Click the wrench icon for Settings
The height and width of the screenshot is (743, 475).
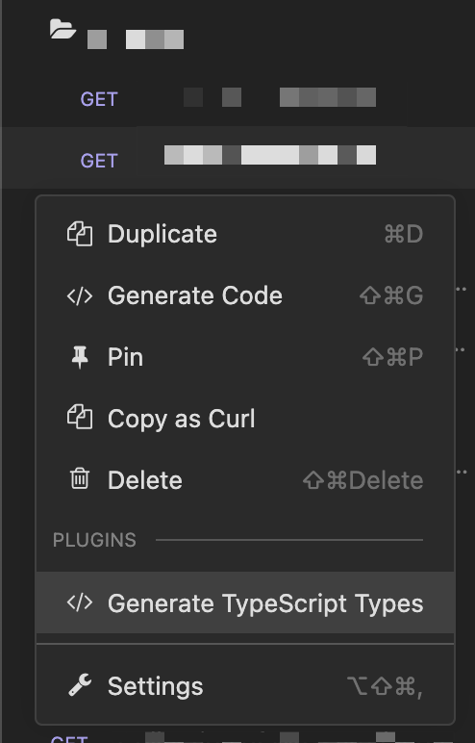pyautogui.click(x=80, y=685)
